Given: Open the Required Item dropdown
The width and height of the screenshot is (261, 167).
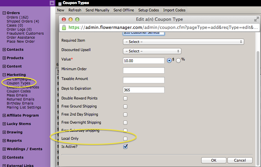Looking at the screenshot, I should (x=183, y=42).
